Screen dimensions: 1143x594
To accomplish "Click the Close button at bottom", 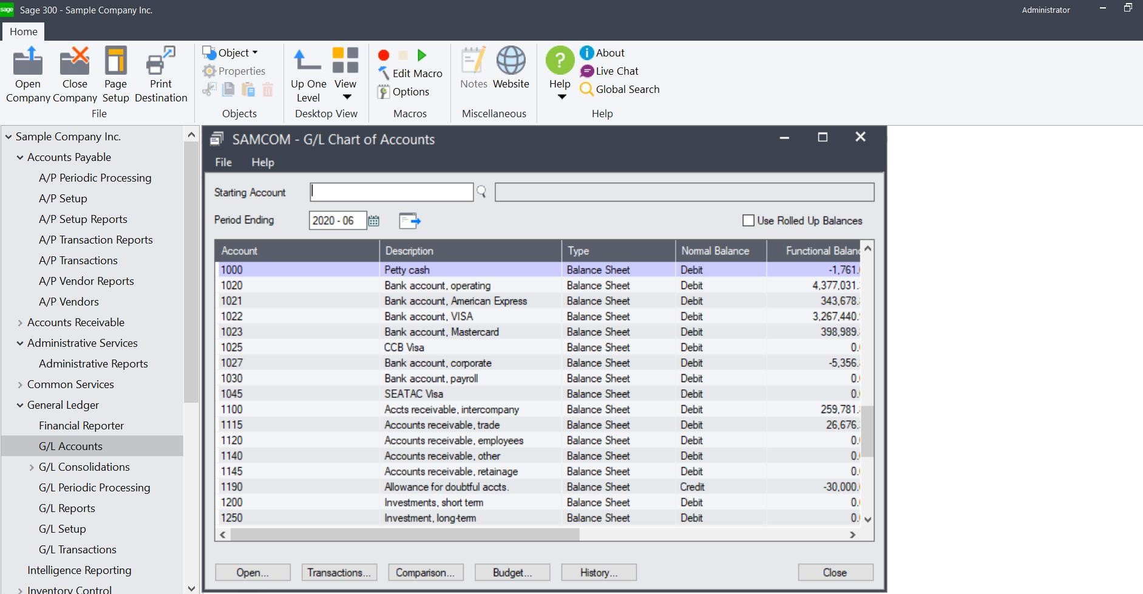I will coord(835,573).
